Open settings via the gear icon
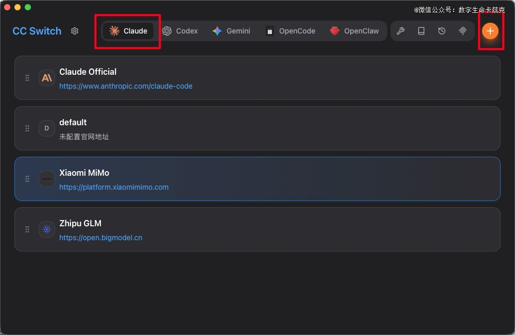Screen dimensions: 515x335 [x=75, y=31]
